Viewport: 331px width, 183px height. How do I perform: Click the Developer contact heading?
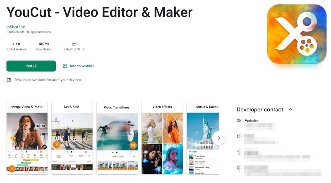pos(260,109)
